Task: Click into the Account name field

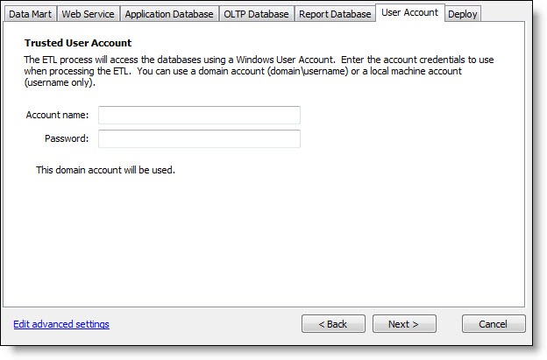Action: tap(199, 116)
